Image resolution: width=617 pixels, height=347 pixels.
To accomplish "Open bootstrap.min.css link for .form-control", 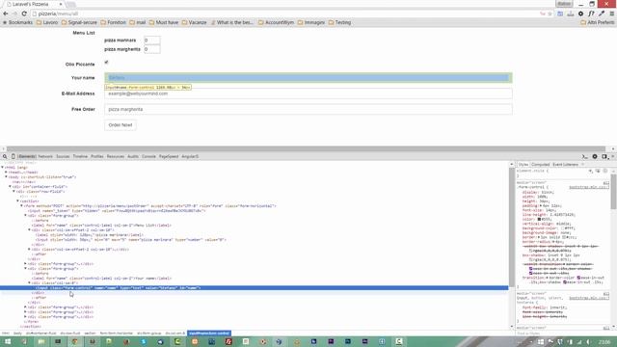I will pos(589,187).
